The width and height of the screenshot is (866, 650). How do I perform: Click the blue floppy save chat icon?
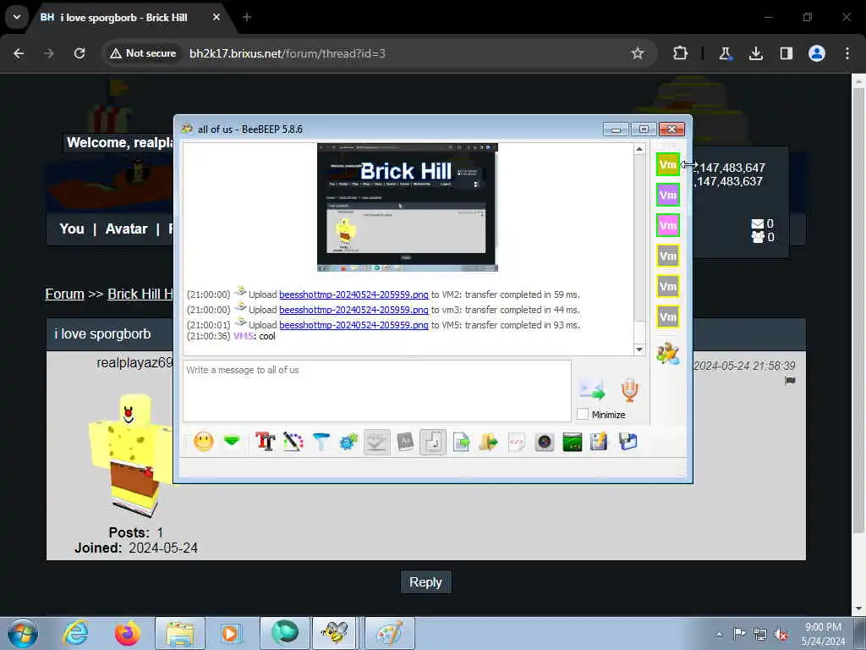[x=628, y=442]
